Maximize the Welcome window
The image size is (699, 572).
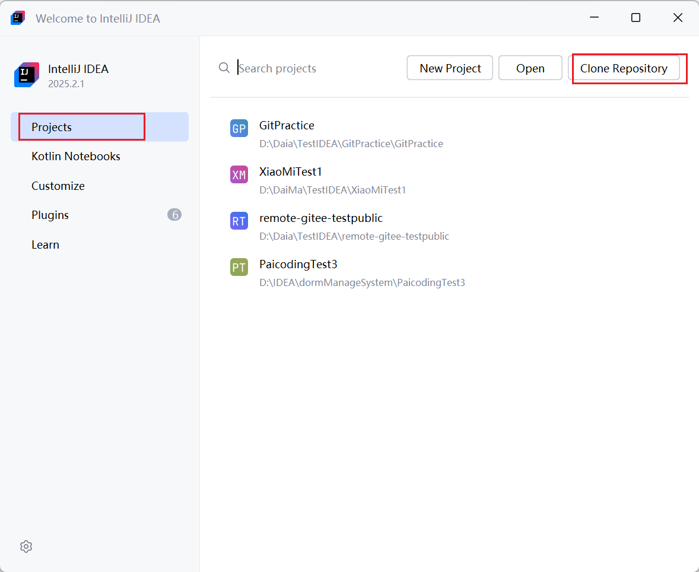click(x=636, y=18)
